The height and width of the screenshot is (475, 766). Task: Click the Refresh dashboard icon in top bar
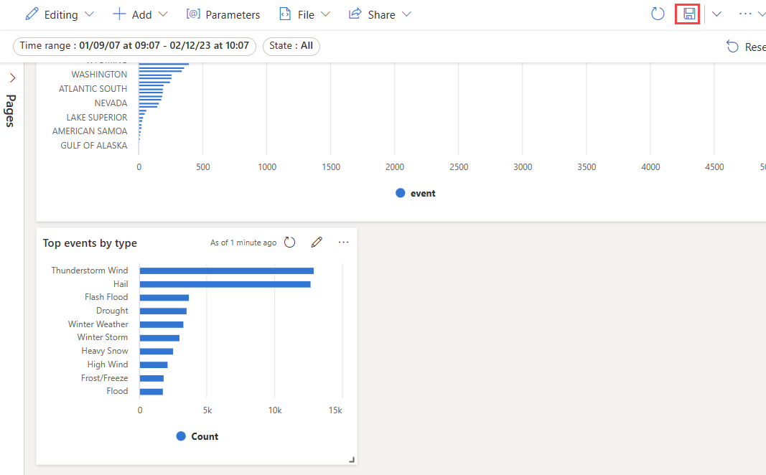[x=658, y=14]
